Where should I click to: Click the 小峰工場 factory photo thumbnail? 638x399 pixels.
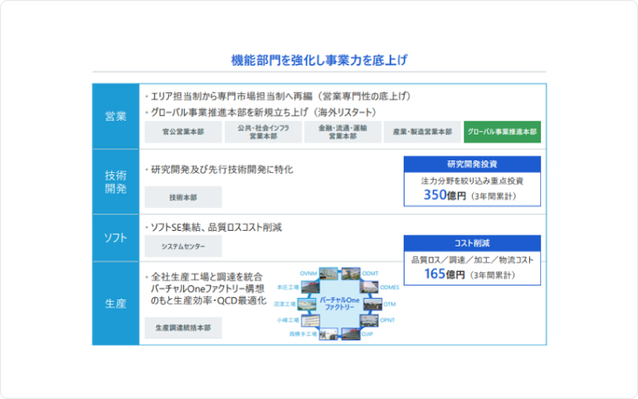click(x=310, y=320)
